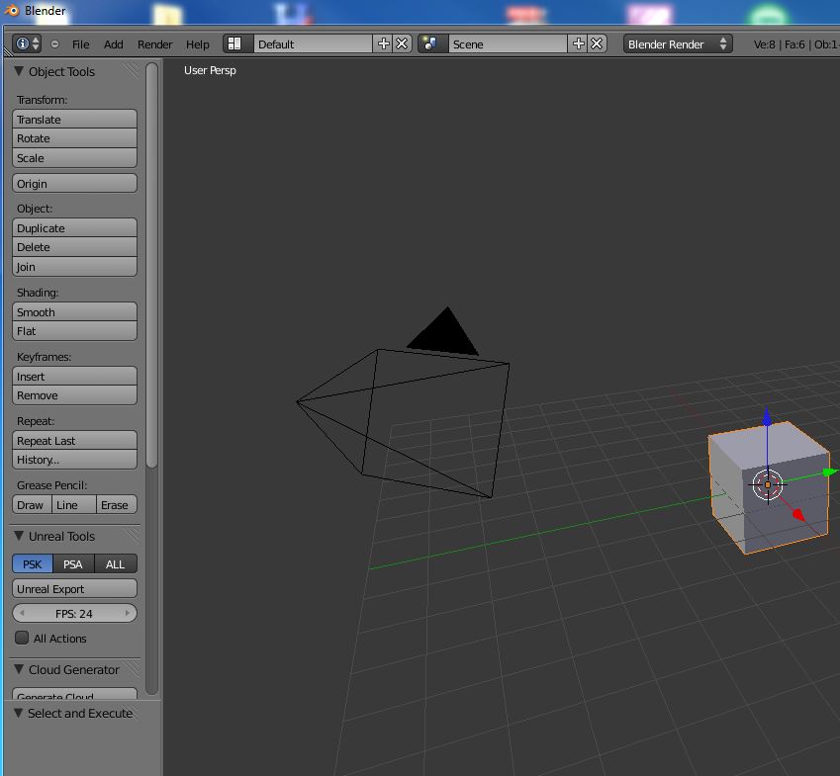
Task: Select Grease Pencil Line
Action: point(74,505)
